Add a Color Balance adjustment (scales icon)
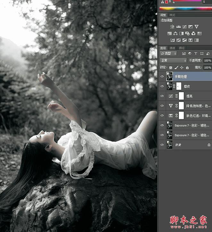Screen dimensions: 212x232 coord(175,33)
